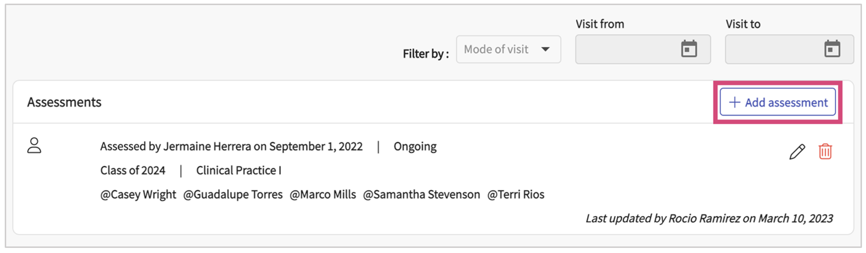The image size is (866, 253).
Task: Click the red trash delete icon
Action: coord(825,151)
